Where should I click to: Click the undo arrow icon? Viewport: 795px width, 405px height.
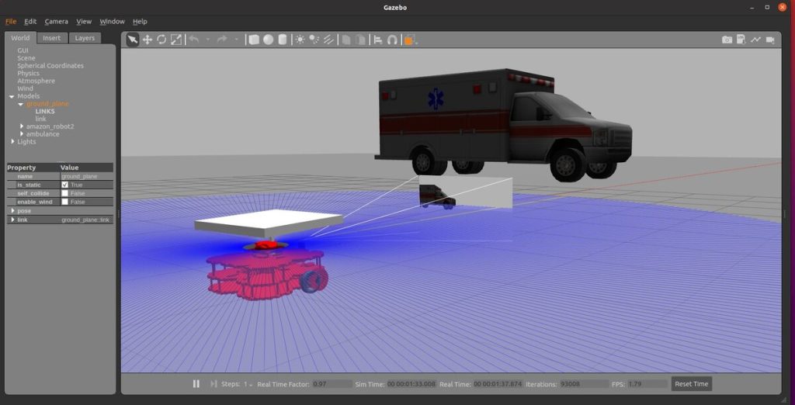(x=194, y=40)
